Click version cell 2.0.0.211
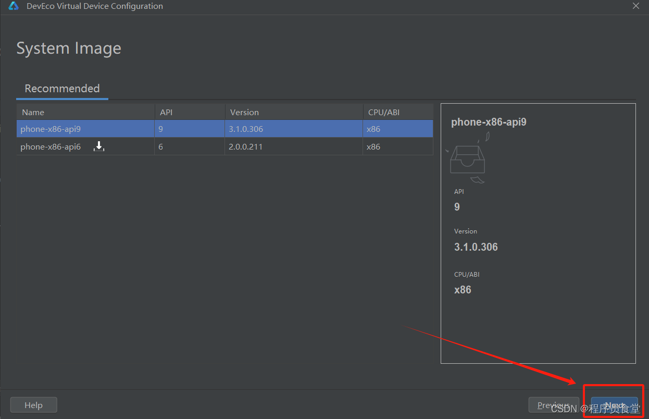This screenshot has width=649, height=419. point(294,146)
